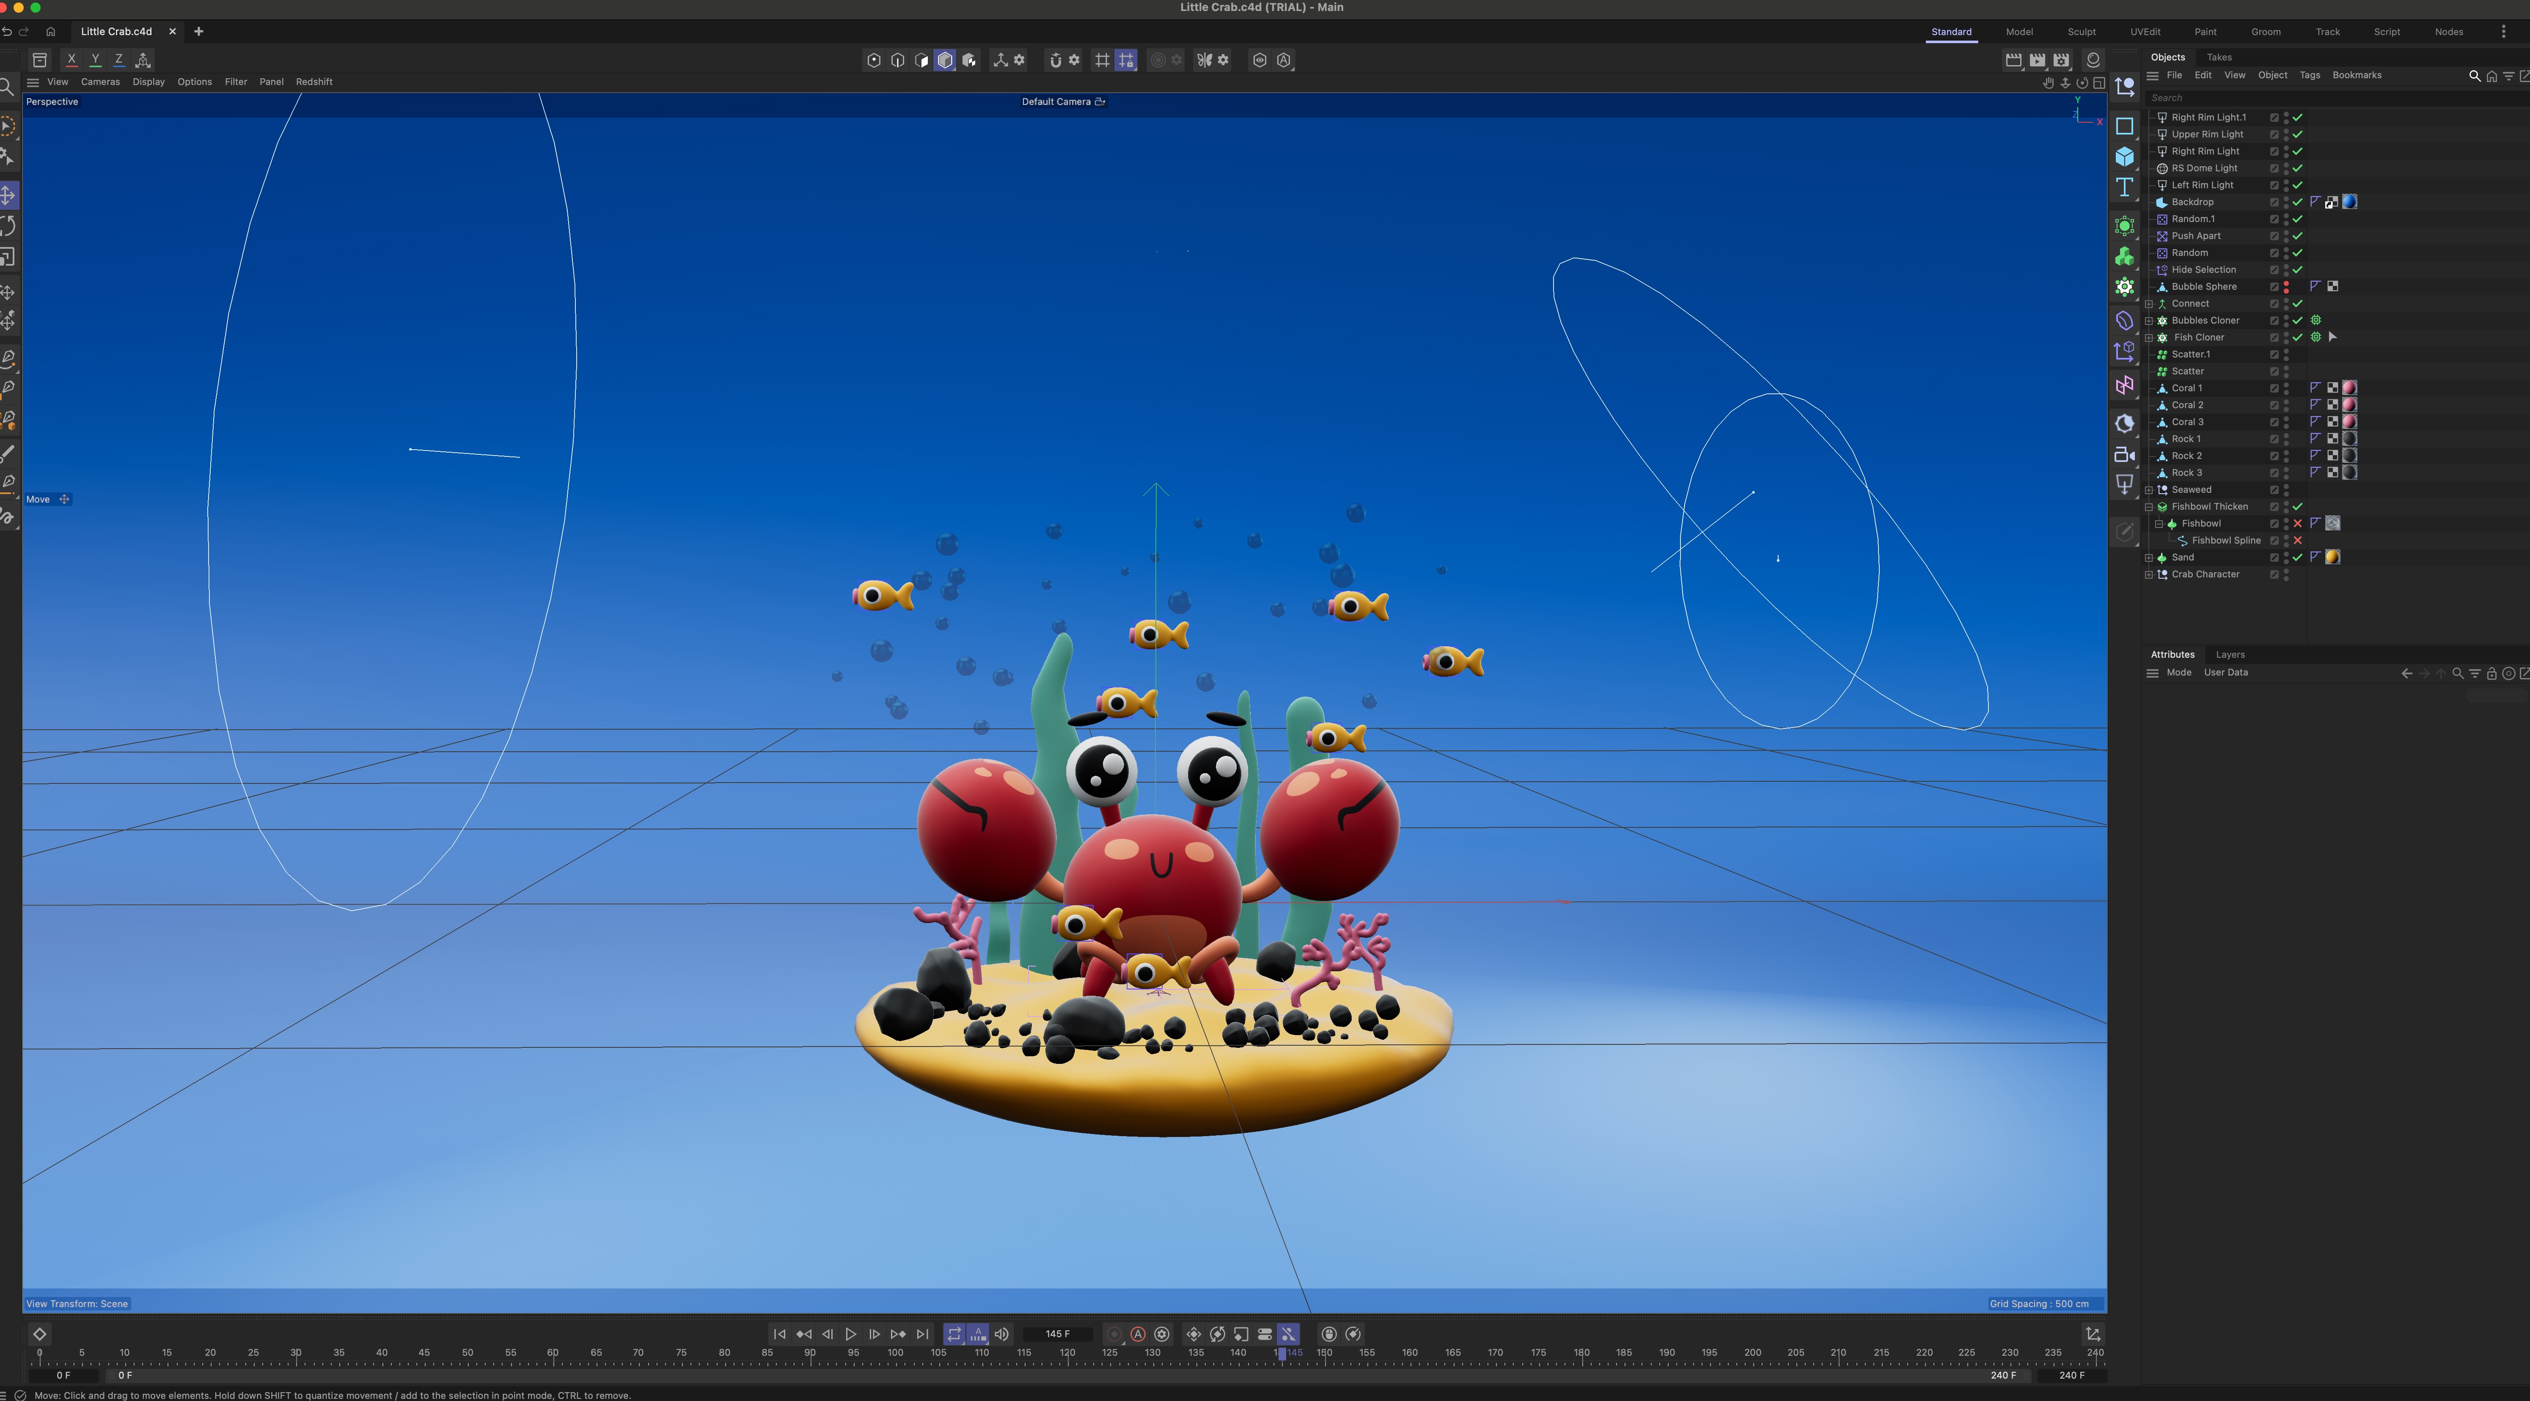Screen dimensions: 2530x1401
Task: Jump to next keyframe
Action: pyautogui.click(x=898, y=1333)
